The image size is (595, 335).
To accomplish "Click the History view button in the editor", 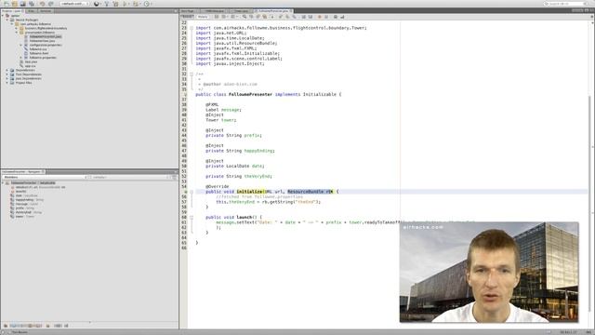I will tap(203, 17).
